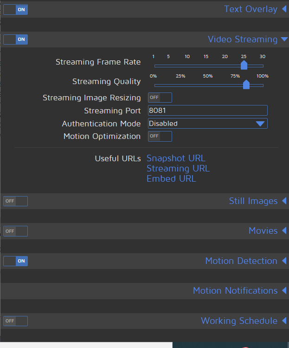This screenshot has height=348, width=289.
Task: Turn off the Text Overlay switch
Action: (x=15, y=9)
